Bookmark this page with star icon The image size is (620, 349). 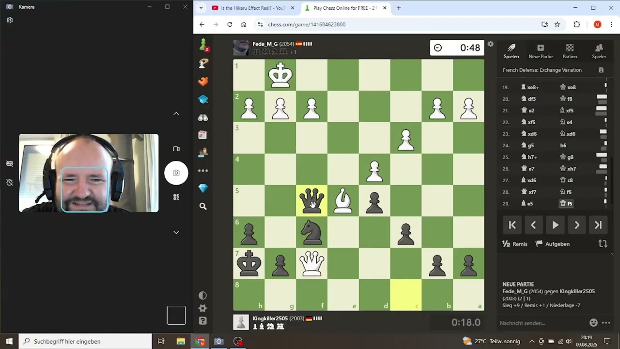click(x=557, y=24)
